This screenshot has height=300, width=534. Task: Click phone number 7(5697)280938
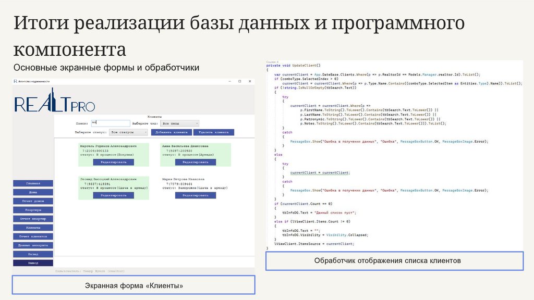pos(179,151)
